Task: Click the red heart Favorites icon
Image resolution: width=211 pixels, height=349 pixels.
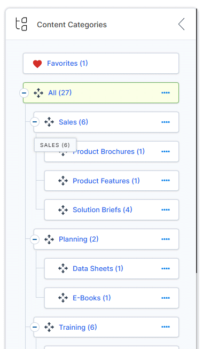Action: click(x=37, y=64)
